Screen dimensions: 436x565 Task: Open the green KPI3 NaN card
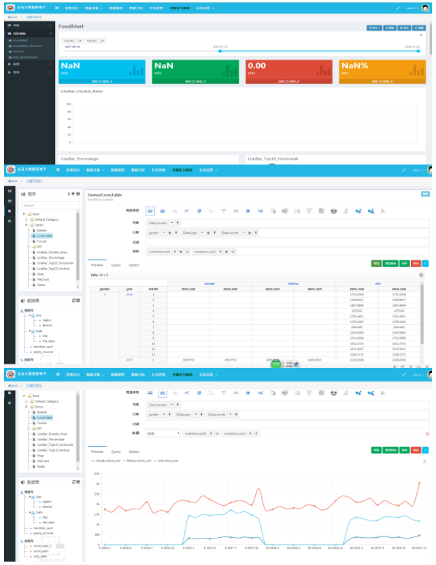[195, 71]
